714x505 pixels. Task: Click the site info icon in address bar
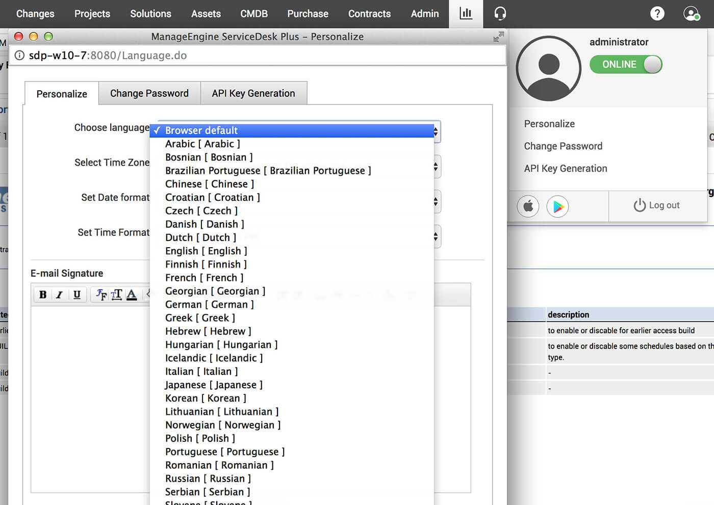pos(19,56)
